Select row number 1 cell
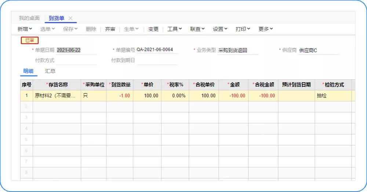This screenshot has height=192, width=367. [26, 95]
